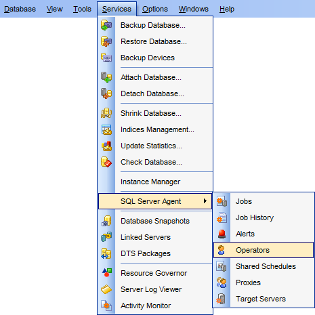Image resolution: width=315 pixels, height=315 pixels.
Task: Click the Linked Servers icon
Action: tap(106, 237)
